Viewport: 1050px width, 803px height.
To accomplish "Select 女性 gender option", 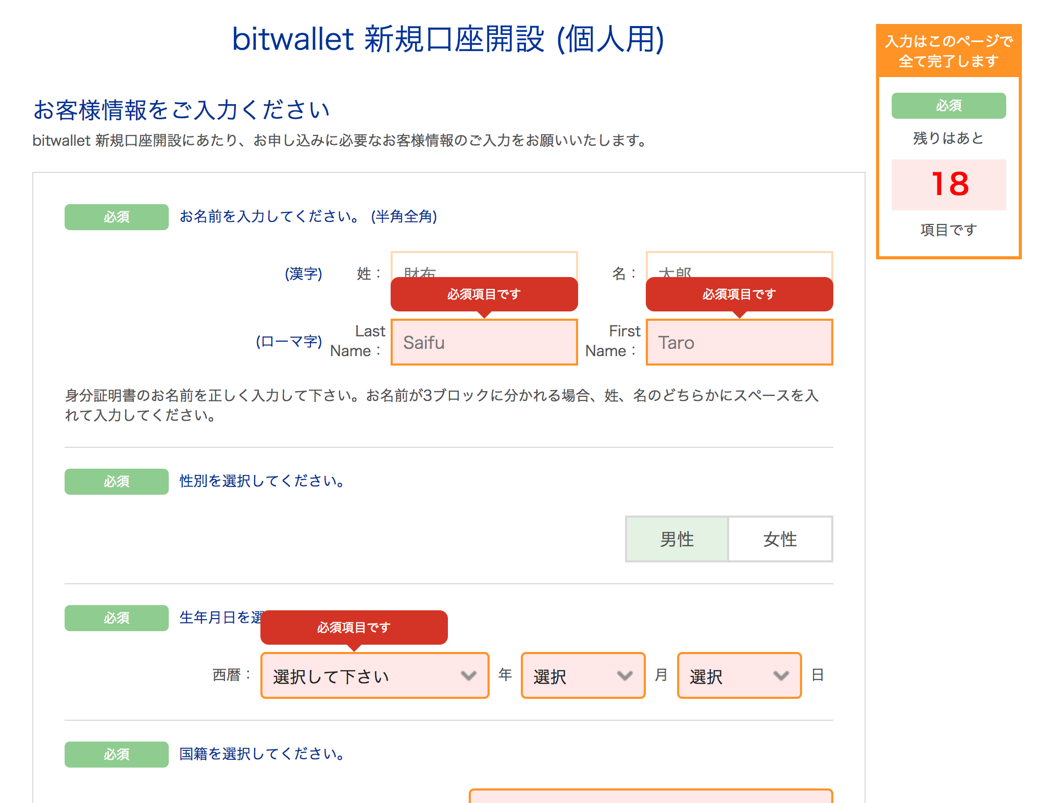I will coord(780,539).
